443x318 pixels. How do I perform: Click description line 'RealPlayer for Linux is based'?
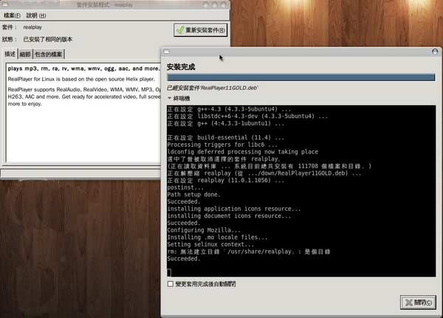pos(81,79)
